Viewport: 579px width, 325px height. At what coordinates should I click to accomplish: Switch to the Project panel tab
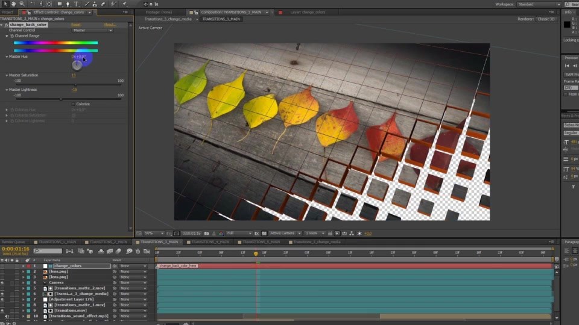pos(7,12)
